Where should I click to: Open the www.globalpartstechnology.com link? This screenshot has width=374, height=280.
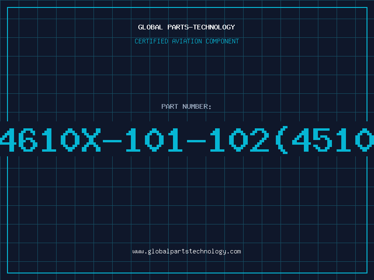pyautogui.click(x=187, y=252)
